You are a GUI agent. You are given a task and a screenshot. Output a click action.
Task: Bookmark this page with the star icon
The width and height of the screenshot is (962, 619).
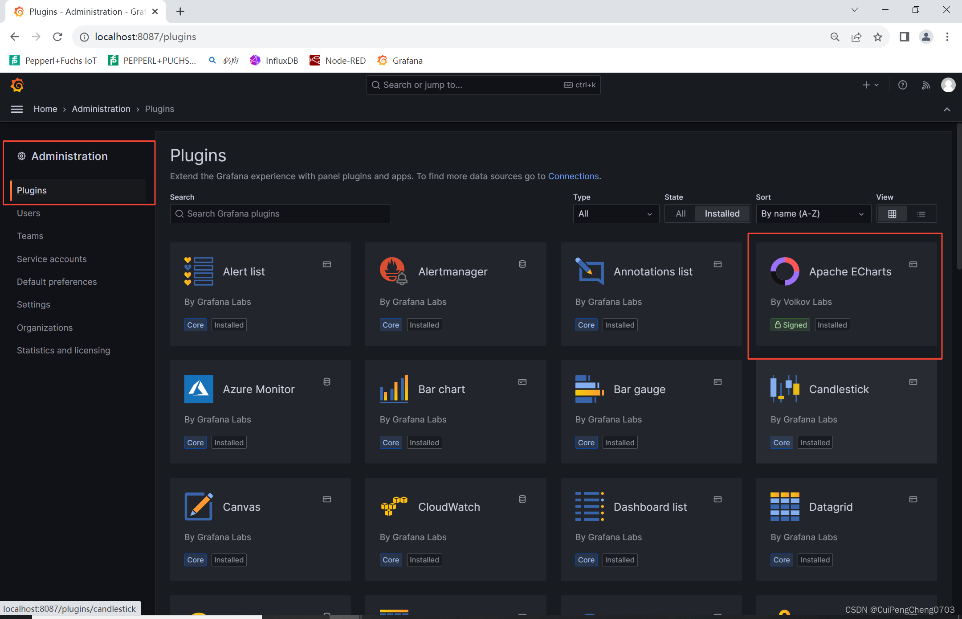(878, 37)
